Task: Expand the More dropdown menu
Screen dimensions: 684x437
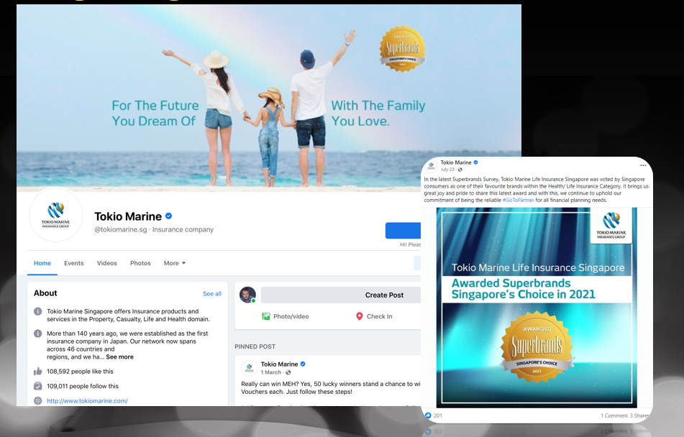Action: pyautogui.click(x=175, y=263)
